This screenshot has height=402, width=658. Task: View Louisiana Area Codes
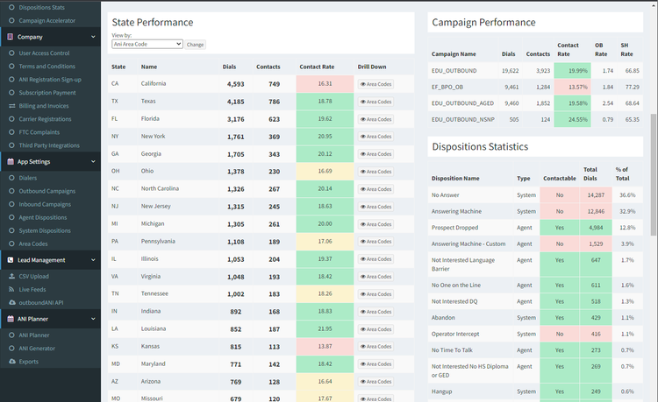tap(376, 329)
